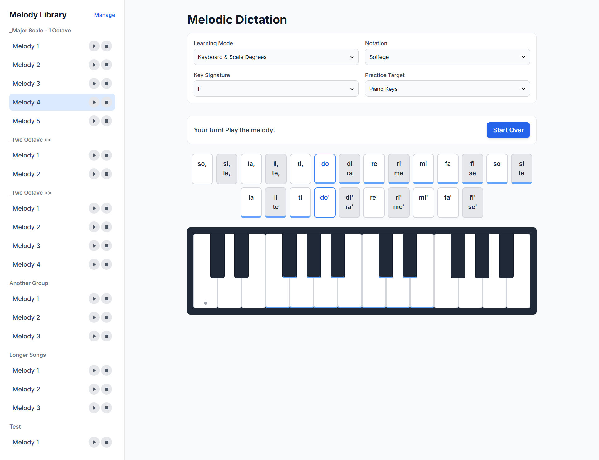This screenshot has width=599, height=460.
Task: Open the Learning Mode dropdown
Action: click(x=276, y=57)
